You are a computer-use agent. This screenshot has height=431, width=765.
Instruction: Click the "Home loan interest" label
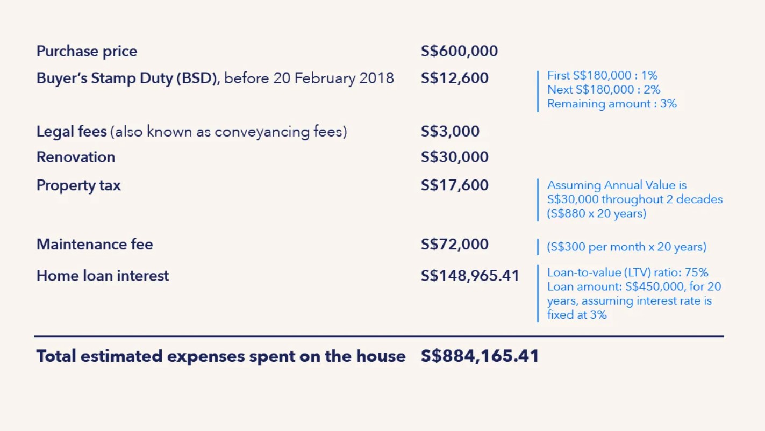click(x=103, y=276)
